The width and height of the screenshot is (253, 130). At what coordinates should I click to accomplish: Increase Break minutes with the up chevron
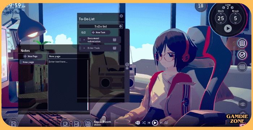click(x=235, y=14)
